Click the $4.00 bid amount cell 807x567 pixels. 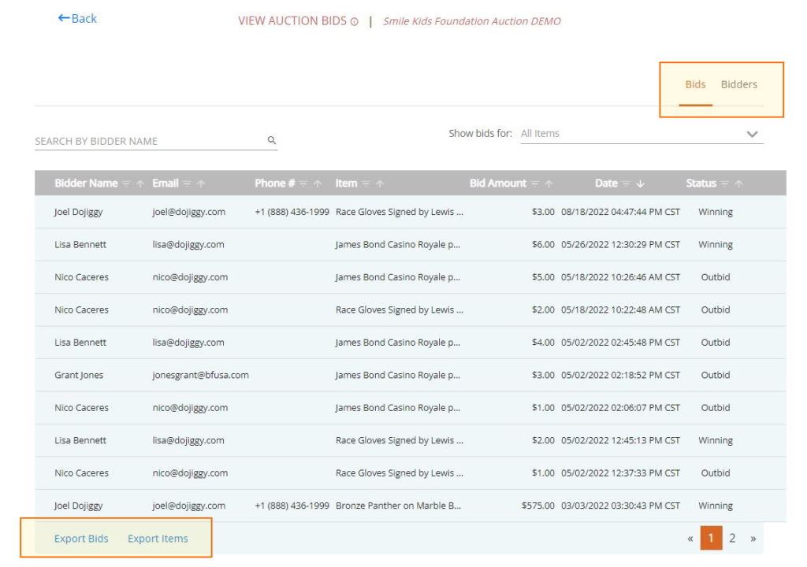click(543, 343)
